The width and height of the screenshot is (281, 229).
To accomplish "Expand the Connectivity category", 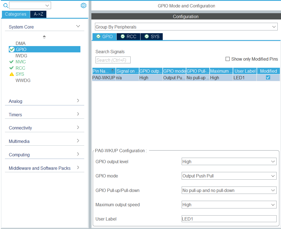I will tap(44, 128).
